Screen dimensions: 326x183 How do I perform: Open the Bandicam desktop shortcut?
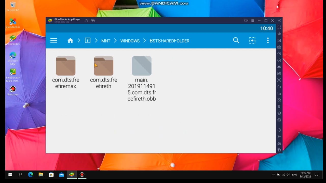(13, 91)
